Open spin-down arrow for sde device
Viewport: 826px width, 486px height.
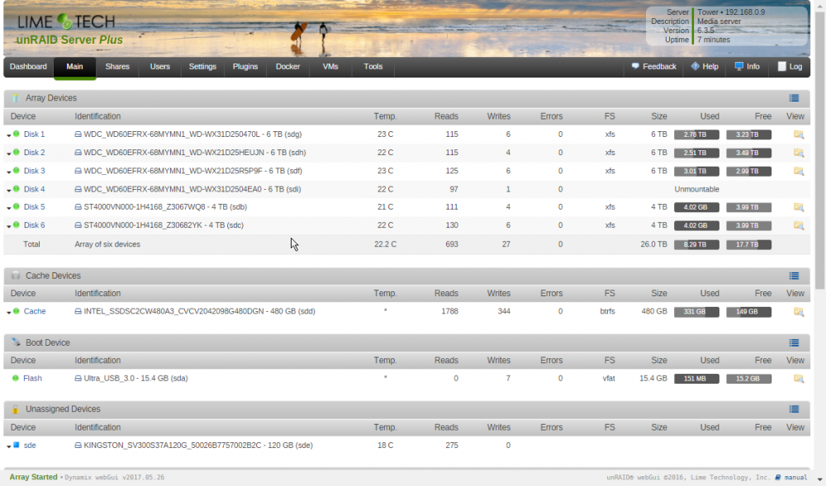coord(9,446)
